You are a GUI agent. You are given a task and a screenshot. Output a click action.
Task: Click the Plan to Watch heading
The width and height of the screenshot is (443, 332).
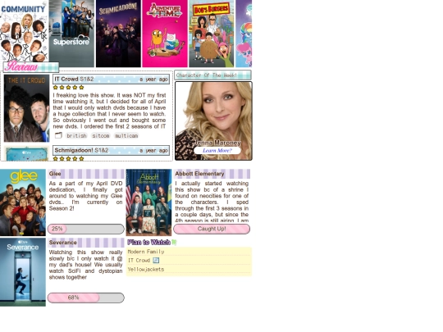tap(148, 242)
